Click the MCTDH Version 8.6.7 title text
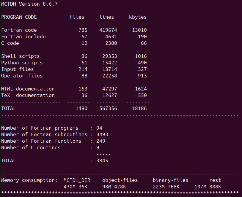The image size is (242, 197). click(25, 4)
